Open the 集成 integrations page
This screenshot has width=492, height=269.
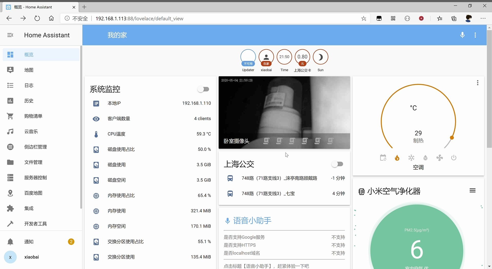point(41,208)
